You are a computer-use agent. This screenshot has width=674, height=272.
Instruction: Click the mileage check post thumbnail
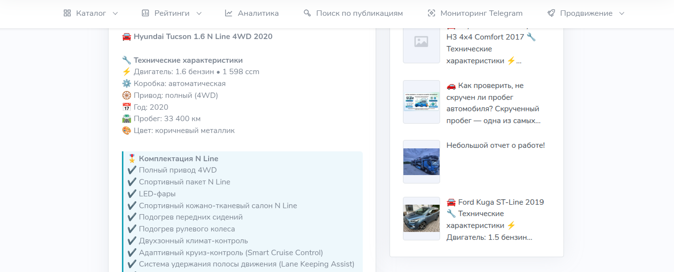coord(421,102)
